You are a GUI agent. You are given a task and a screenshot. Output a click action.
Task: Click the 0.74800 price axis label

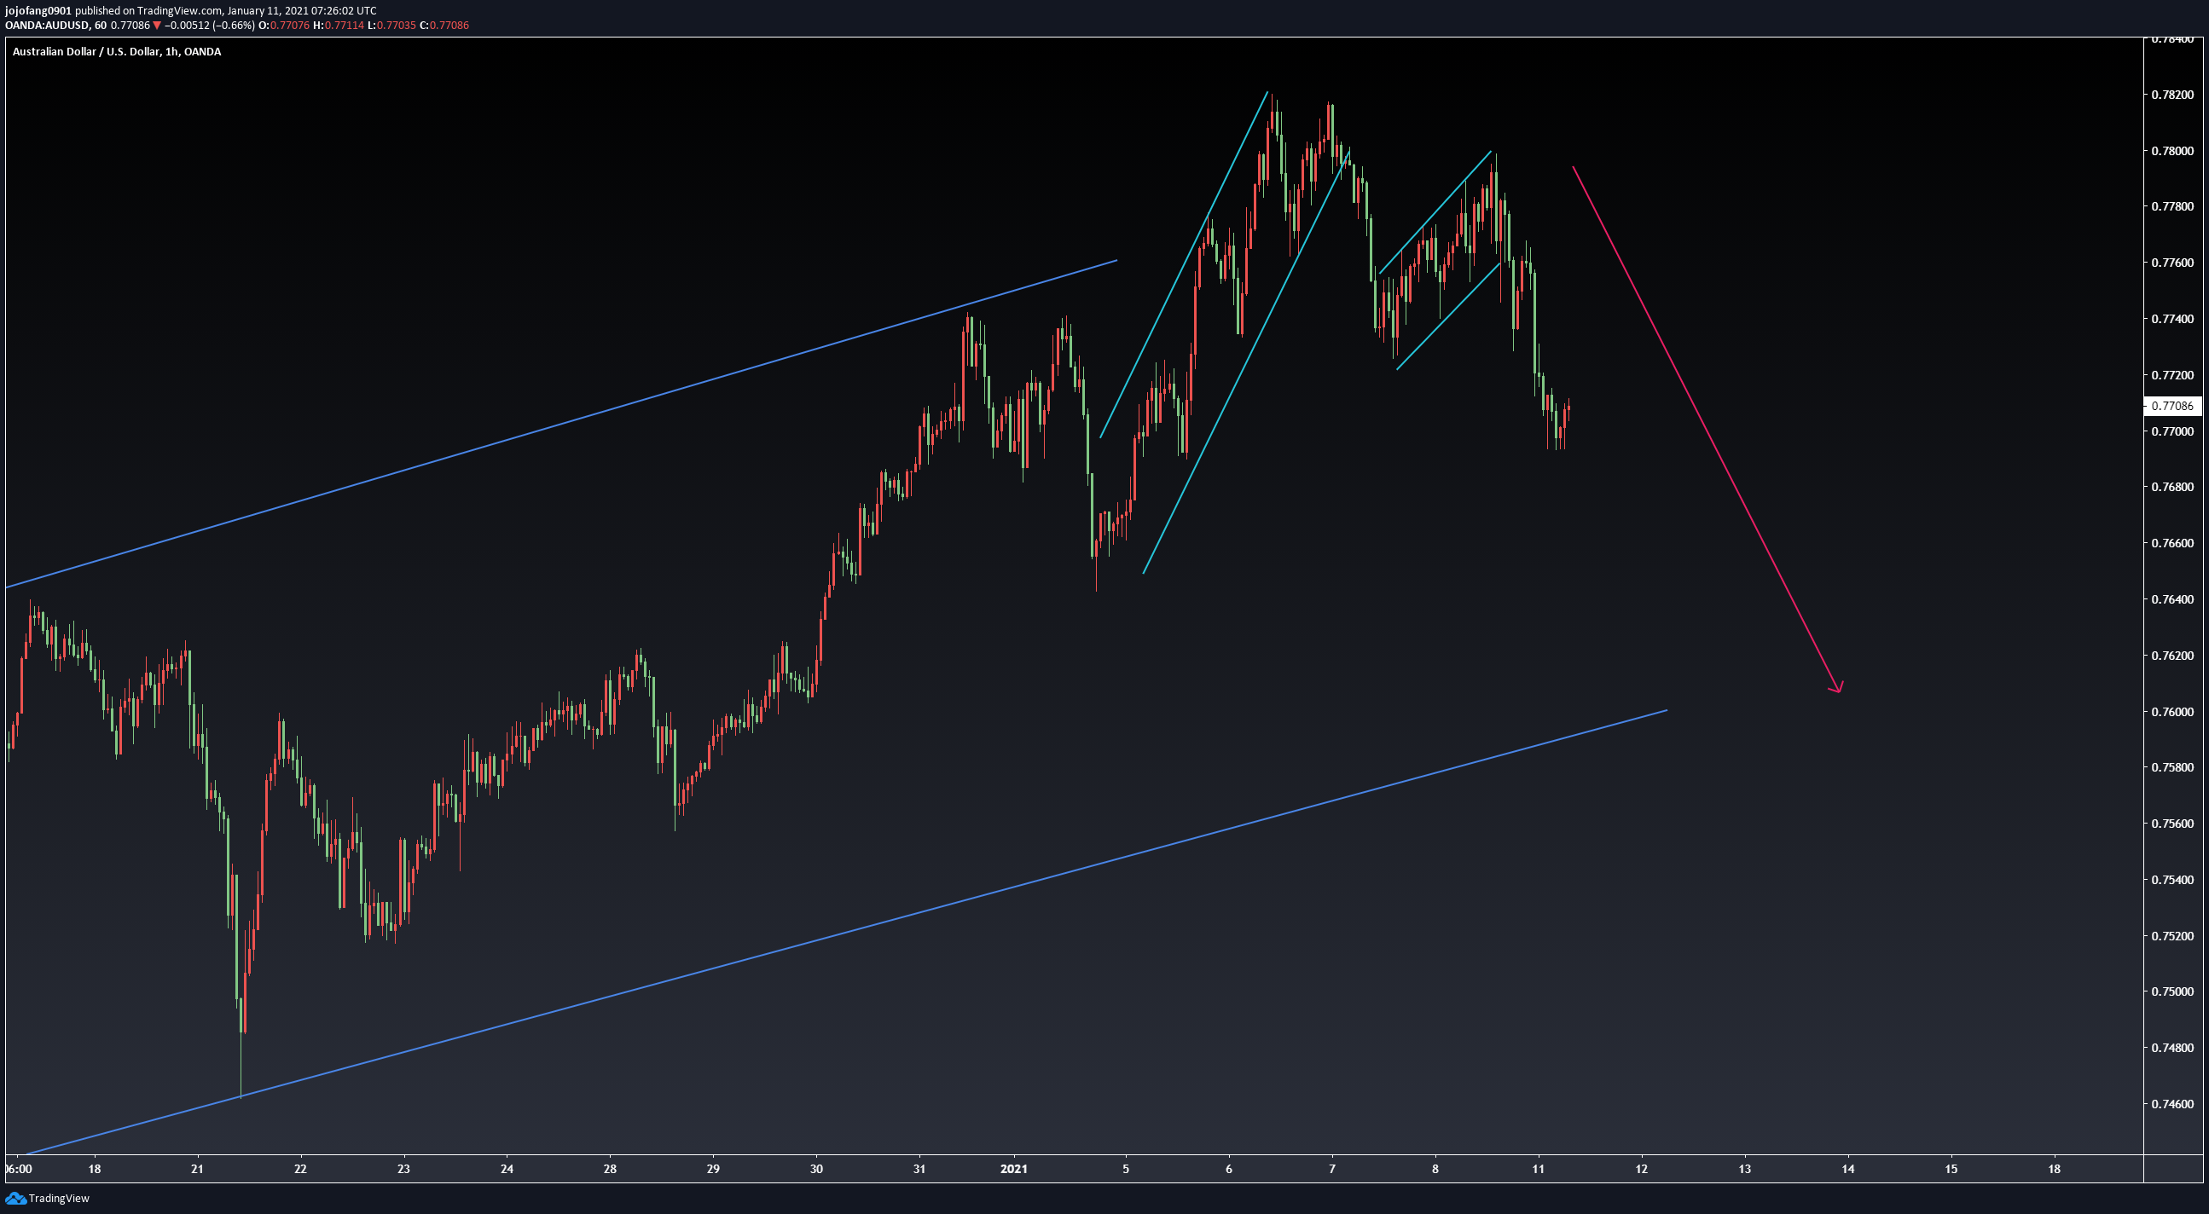click(x=2172, y=1048)
